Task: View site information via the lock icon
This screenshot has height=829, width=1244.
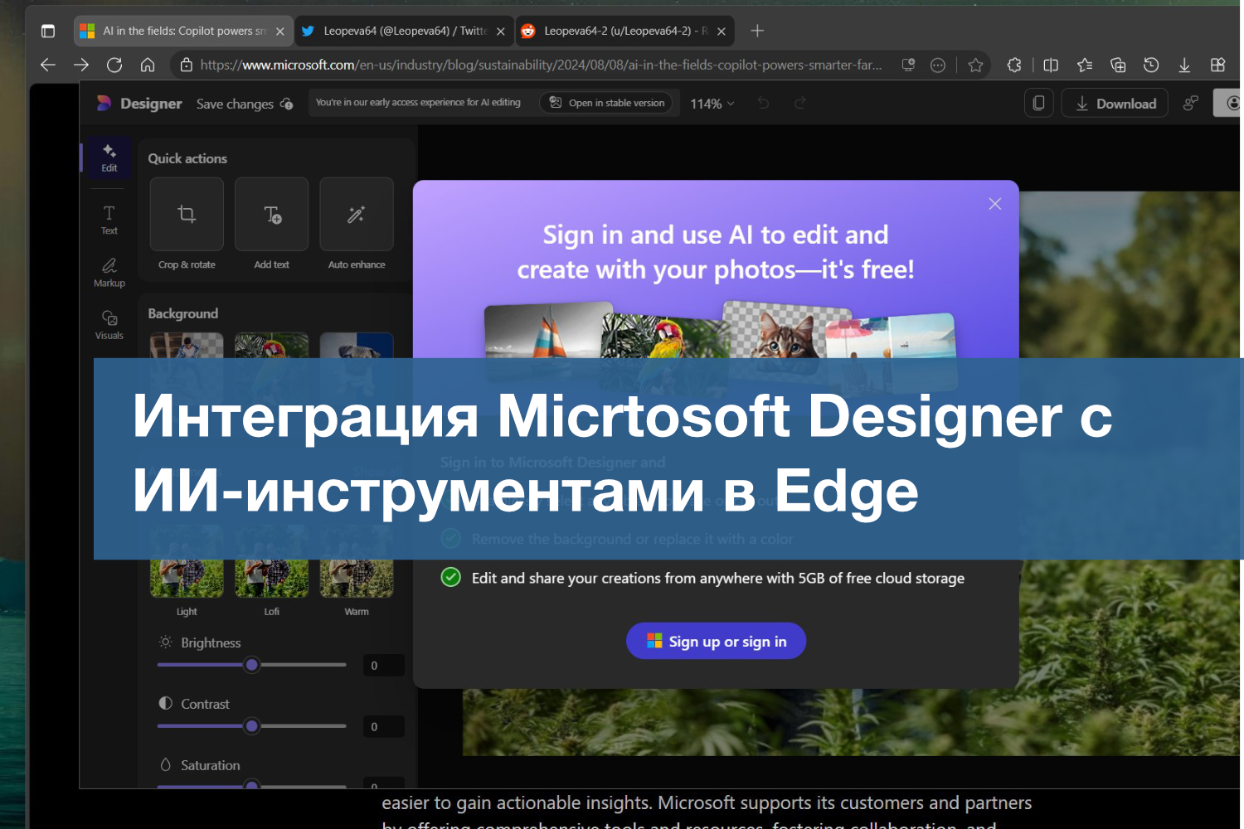Action: coord(187,65)
